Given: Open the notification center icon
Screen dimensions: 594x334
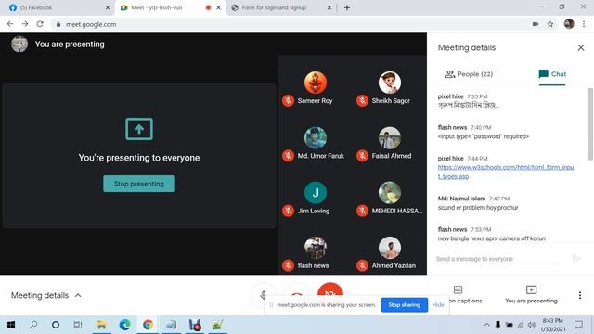Looking at the screenshot, I should [x=578, y=325].
